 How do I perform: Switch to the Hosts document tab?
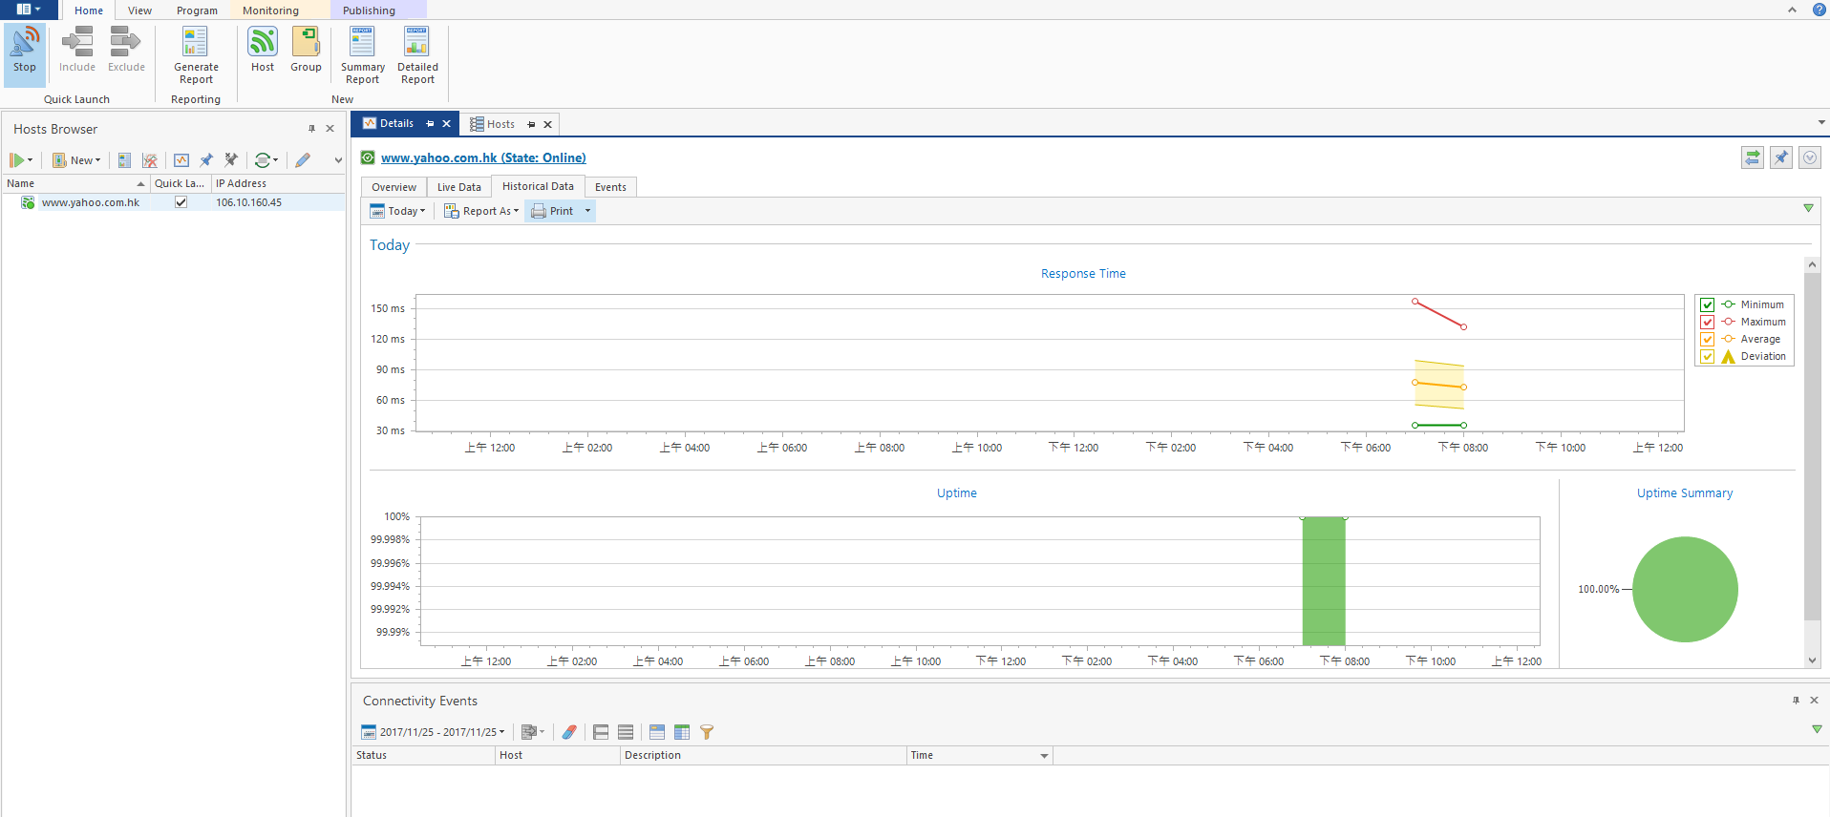click(500, 124)
